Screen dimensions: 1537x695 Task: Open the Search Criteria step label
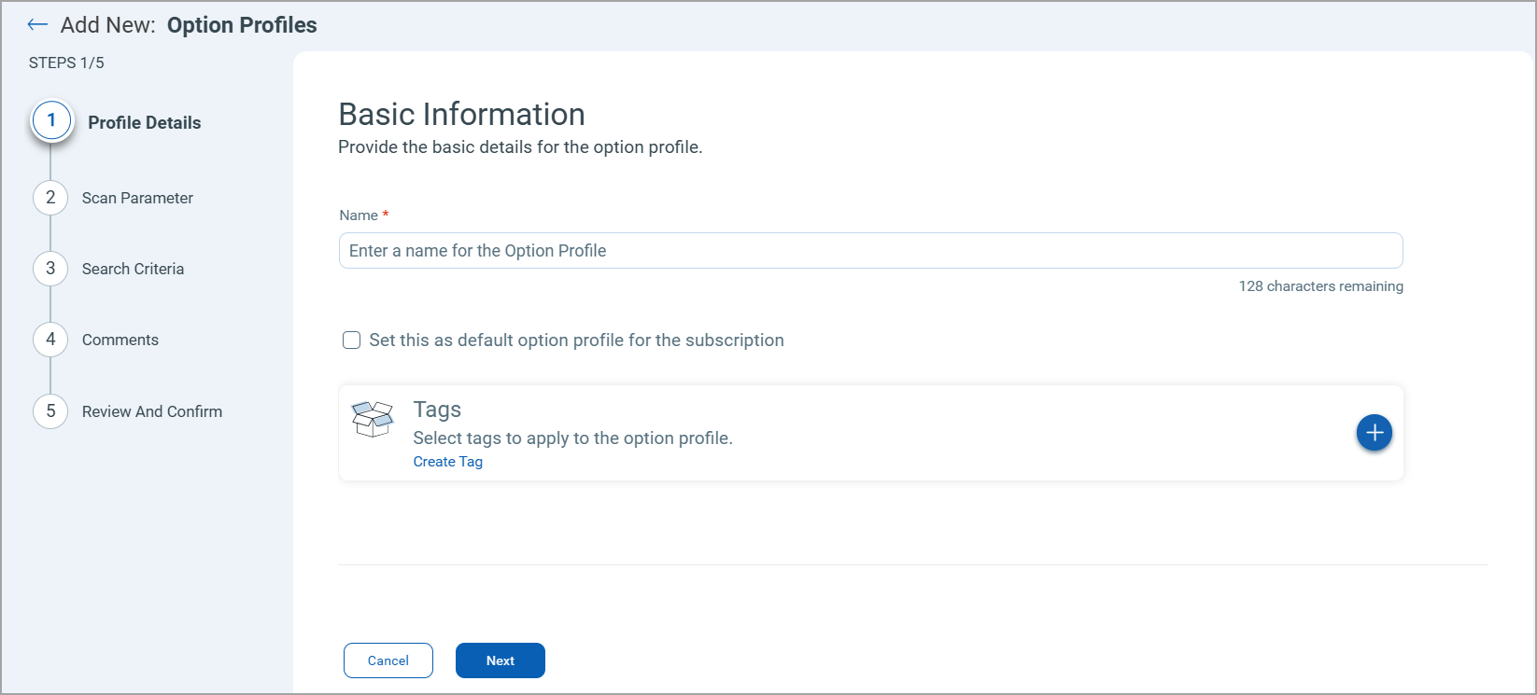(133, 269)
